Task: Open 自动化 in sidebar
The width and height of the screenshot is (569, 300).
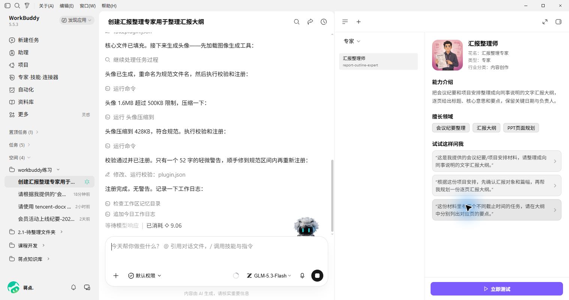Action: 50,90
